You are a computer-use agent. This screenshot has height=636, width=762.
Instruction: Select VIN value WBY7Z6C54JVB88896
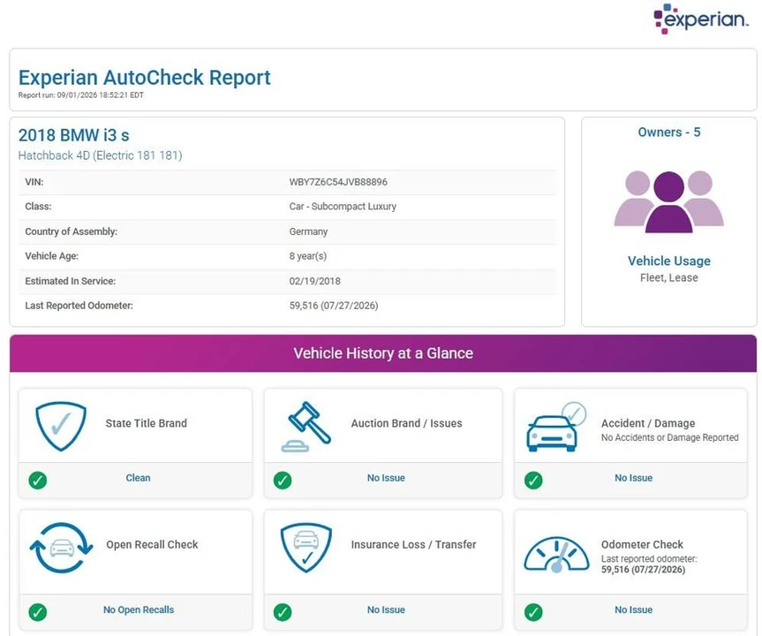coord(338,182)
